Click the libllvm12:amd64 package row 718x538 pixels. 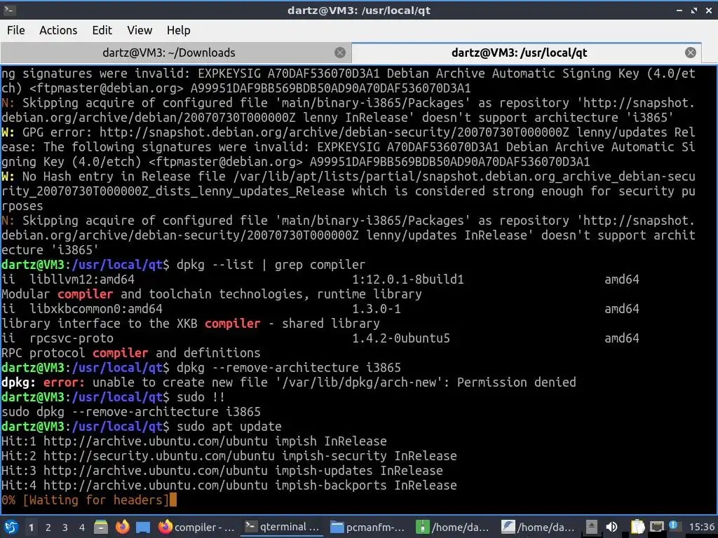[x=320, y=279]
